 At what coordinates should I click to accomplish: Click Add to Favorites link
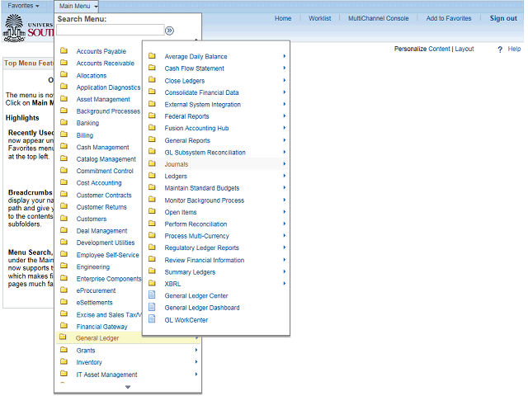(x=449, y=18)
